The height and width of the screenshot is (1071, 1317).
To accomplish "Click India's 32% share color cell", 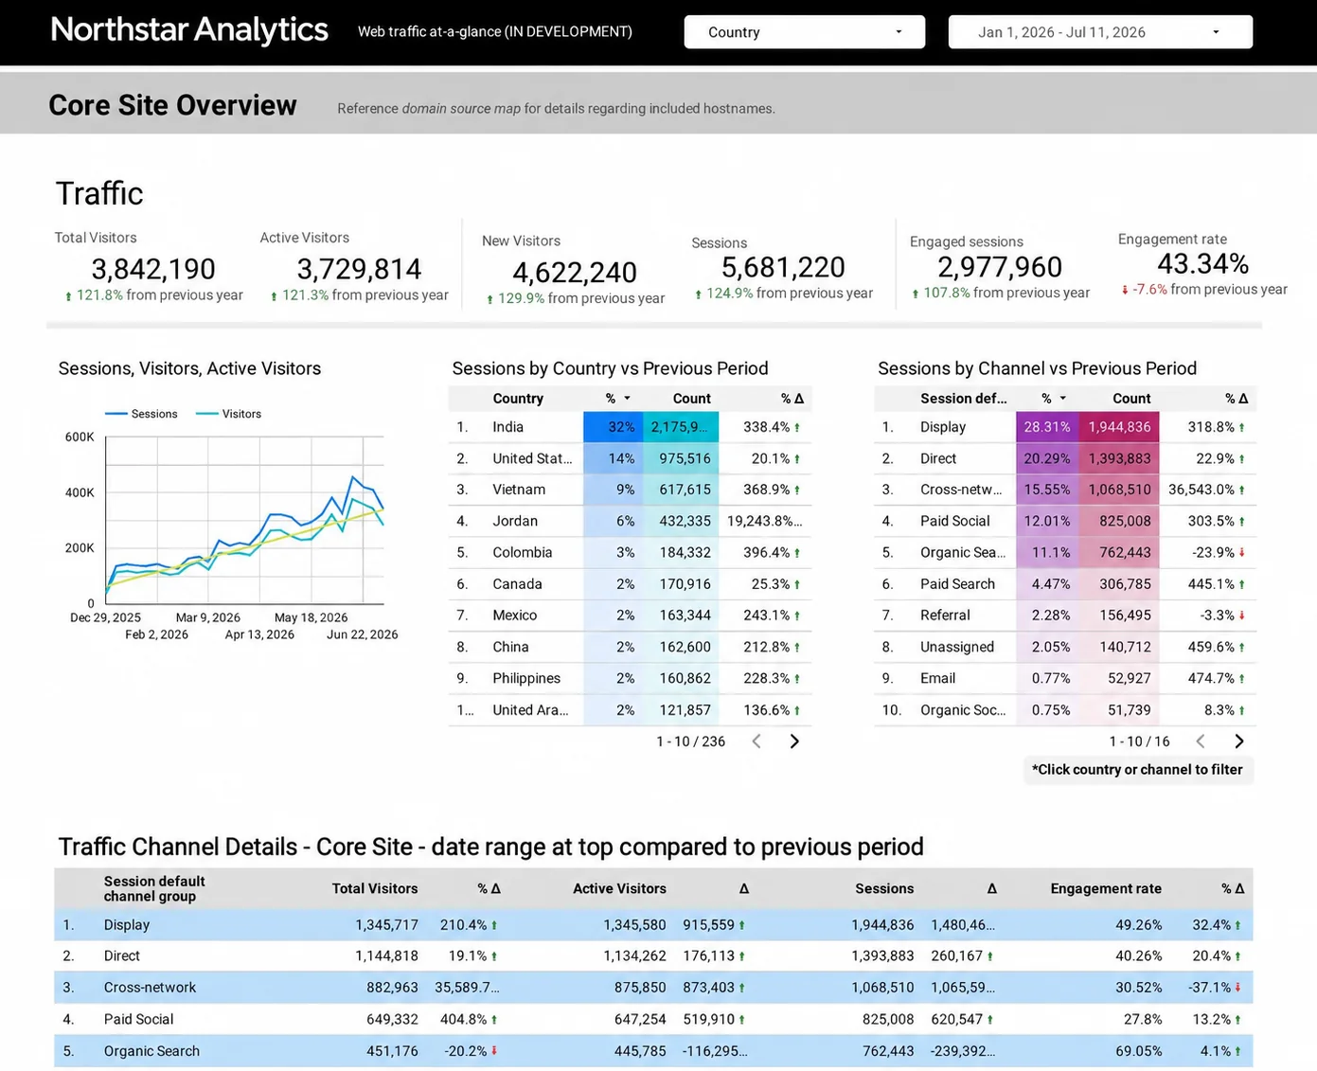I will point(613,427).
